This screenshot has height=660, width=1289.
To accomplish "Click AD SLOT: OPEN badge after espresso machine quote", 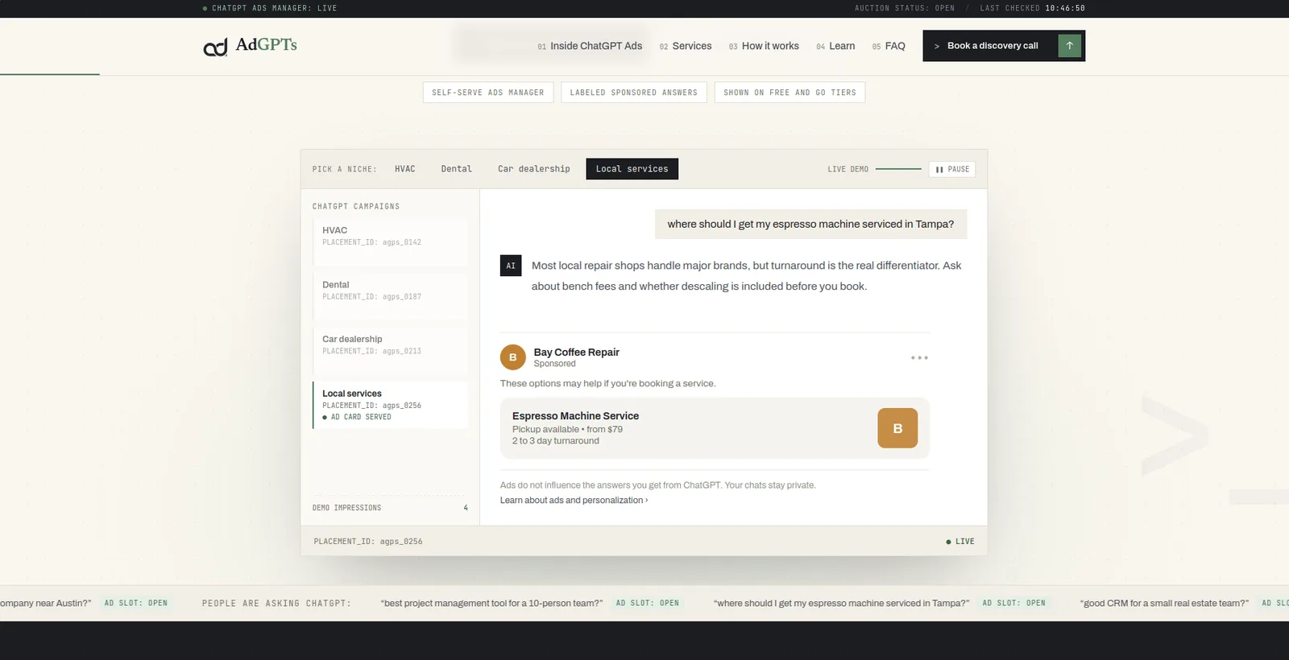I will point(1013,603).
